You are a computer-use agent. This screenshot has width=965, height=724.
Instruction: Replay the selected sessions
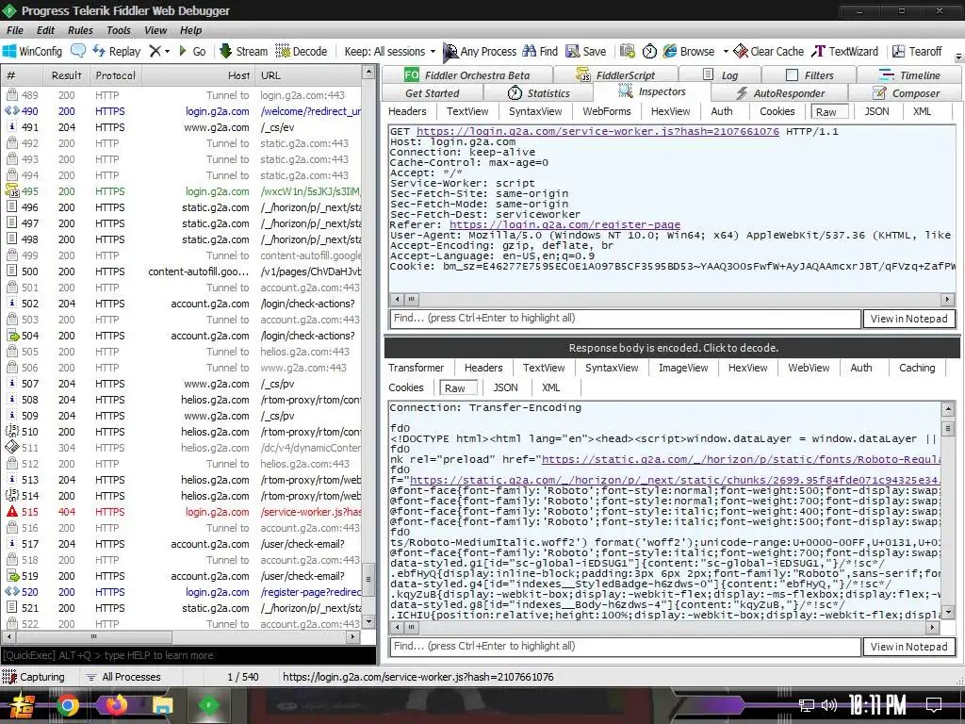click(x=116, y=51)
